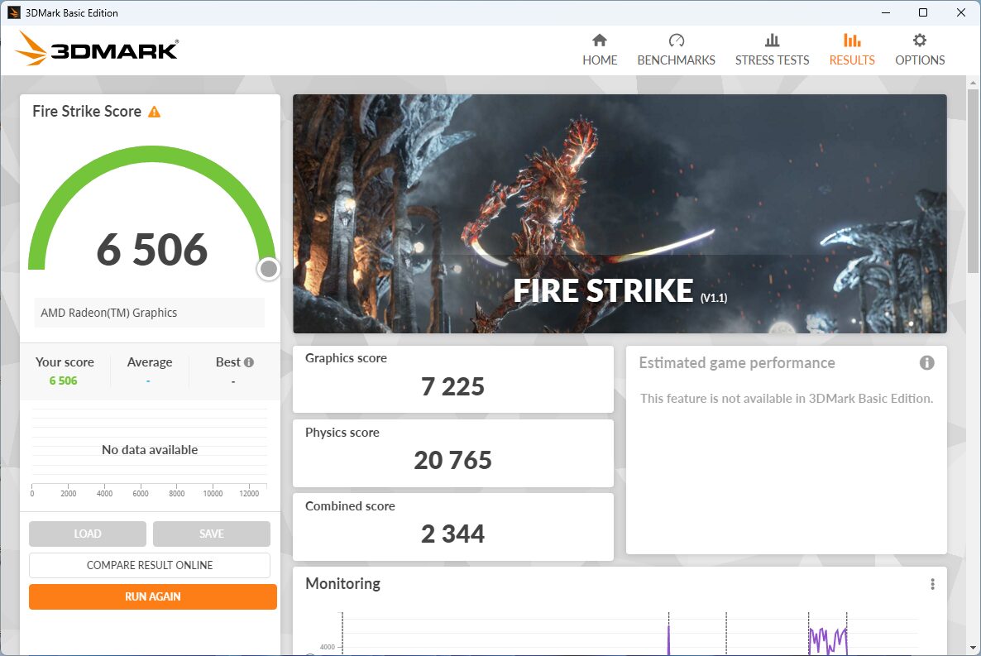Screen dimensions: 981x656
Task: Open the OPTIONS tab
Action: (x=919, y=50)
